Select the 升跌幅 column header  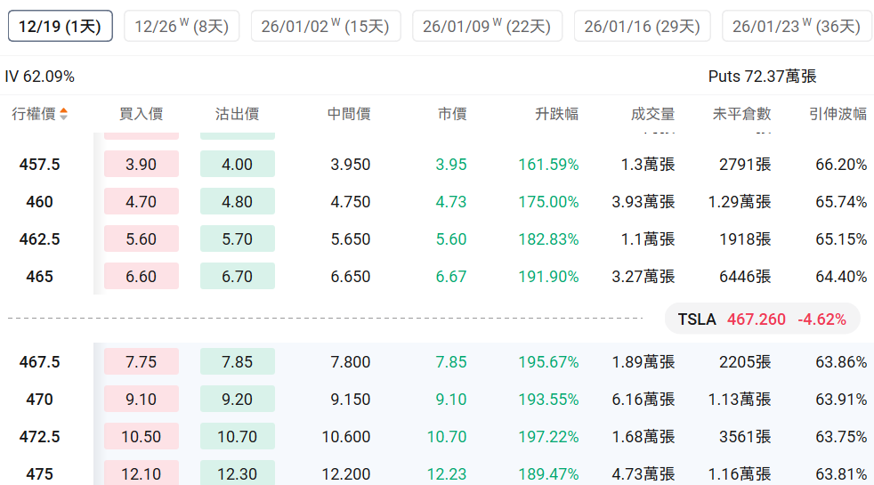point(556,115)
